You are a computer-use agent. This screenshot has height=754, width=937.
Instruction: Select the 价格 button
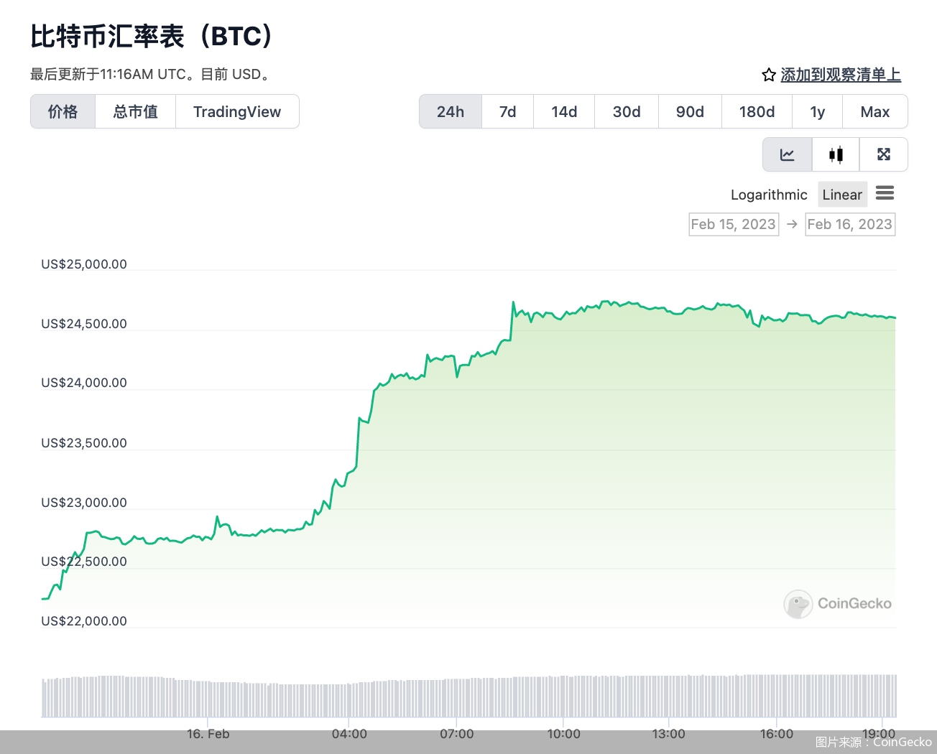click(63, 111)
